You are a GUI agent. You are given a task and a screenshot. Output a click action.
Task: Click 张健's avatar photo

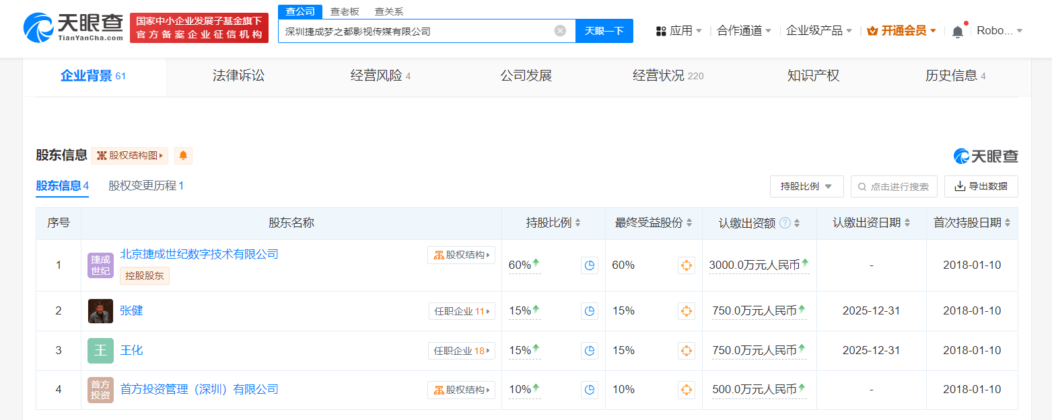[x=100, y=311]
